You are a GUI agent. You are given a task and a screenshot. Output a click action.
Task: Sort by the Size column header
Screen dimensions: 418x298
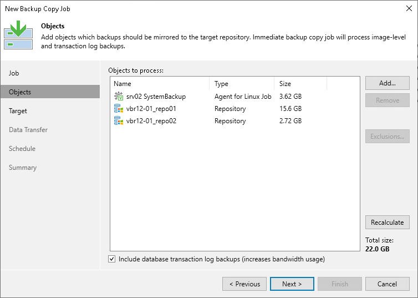(300, 83)
